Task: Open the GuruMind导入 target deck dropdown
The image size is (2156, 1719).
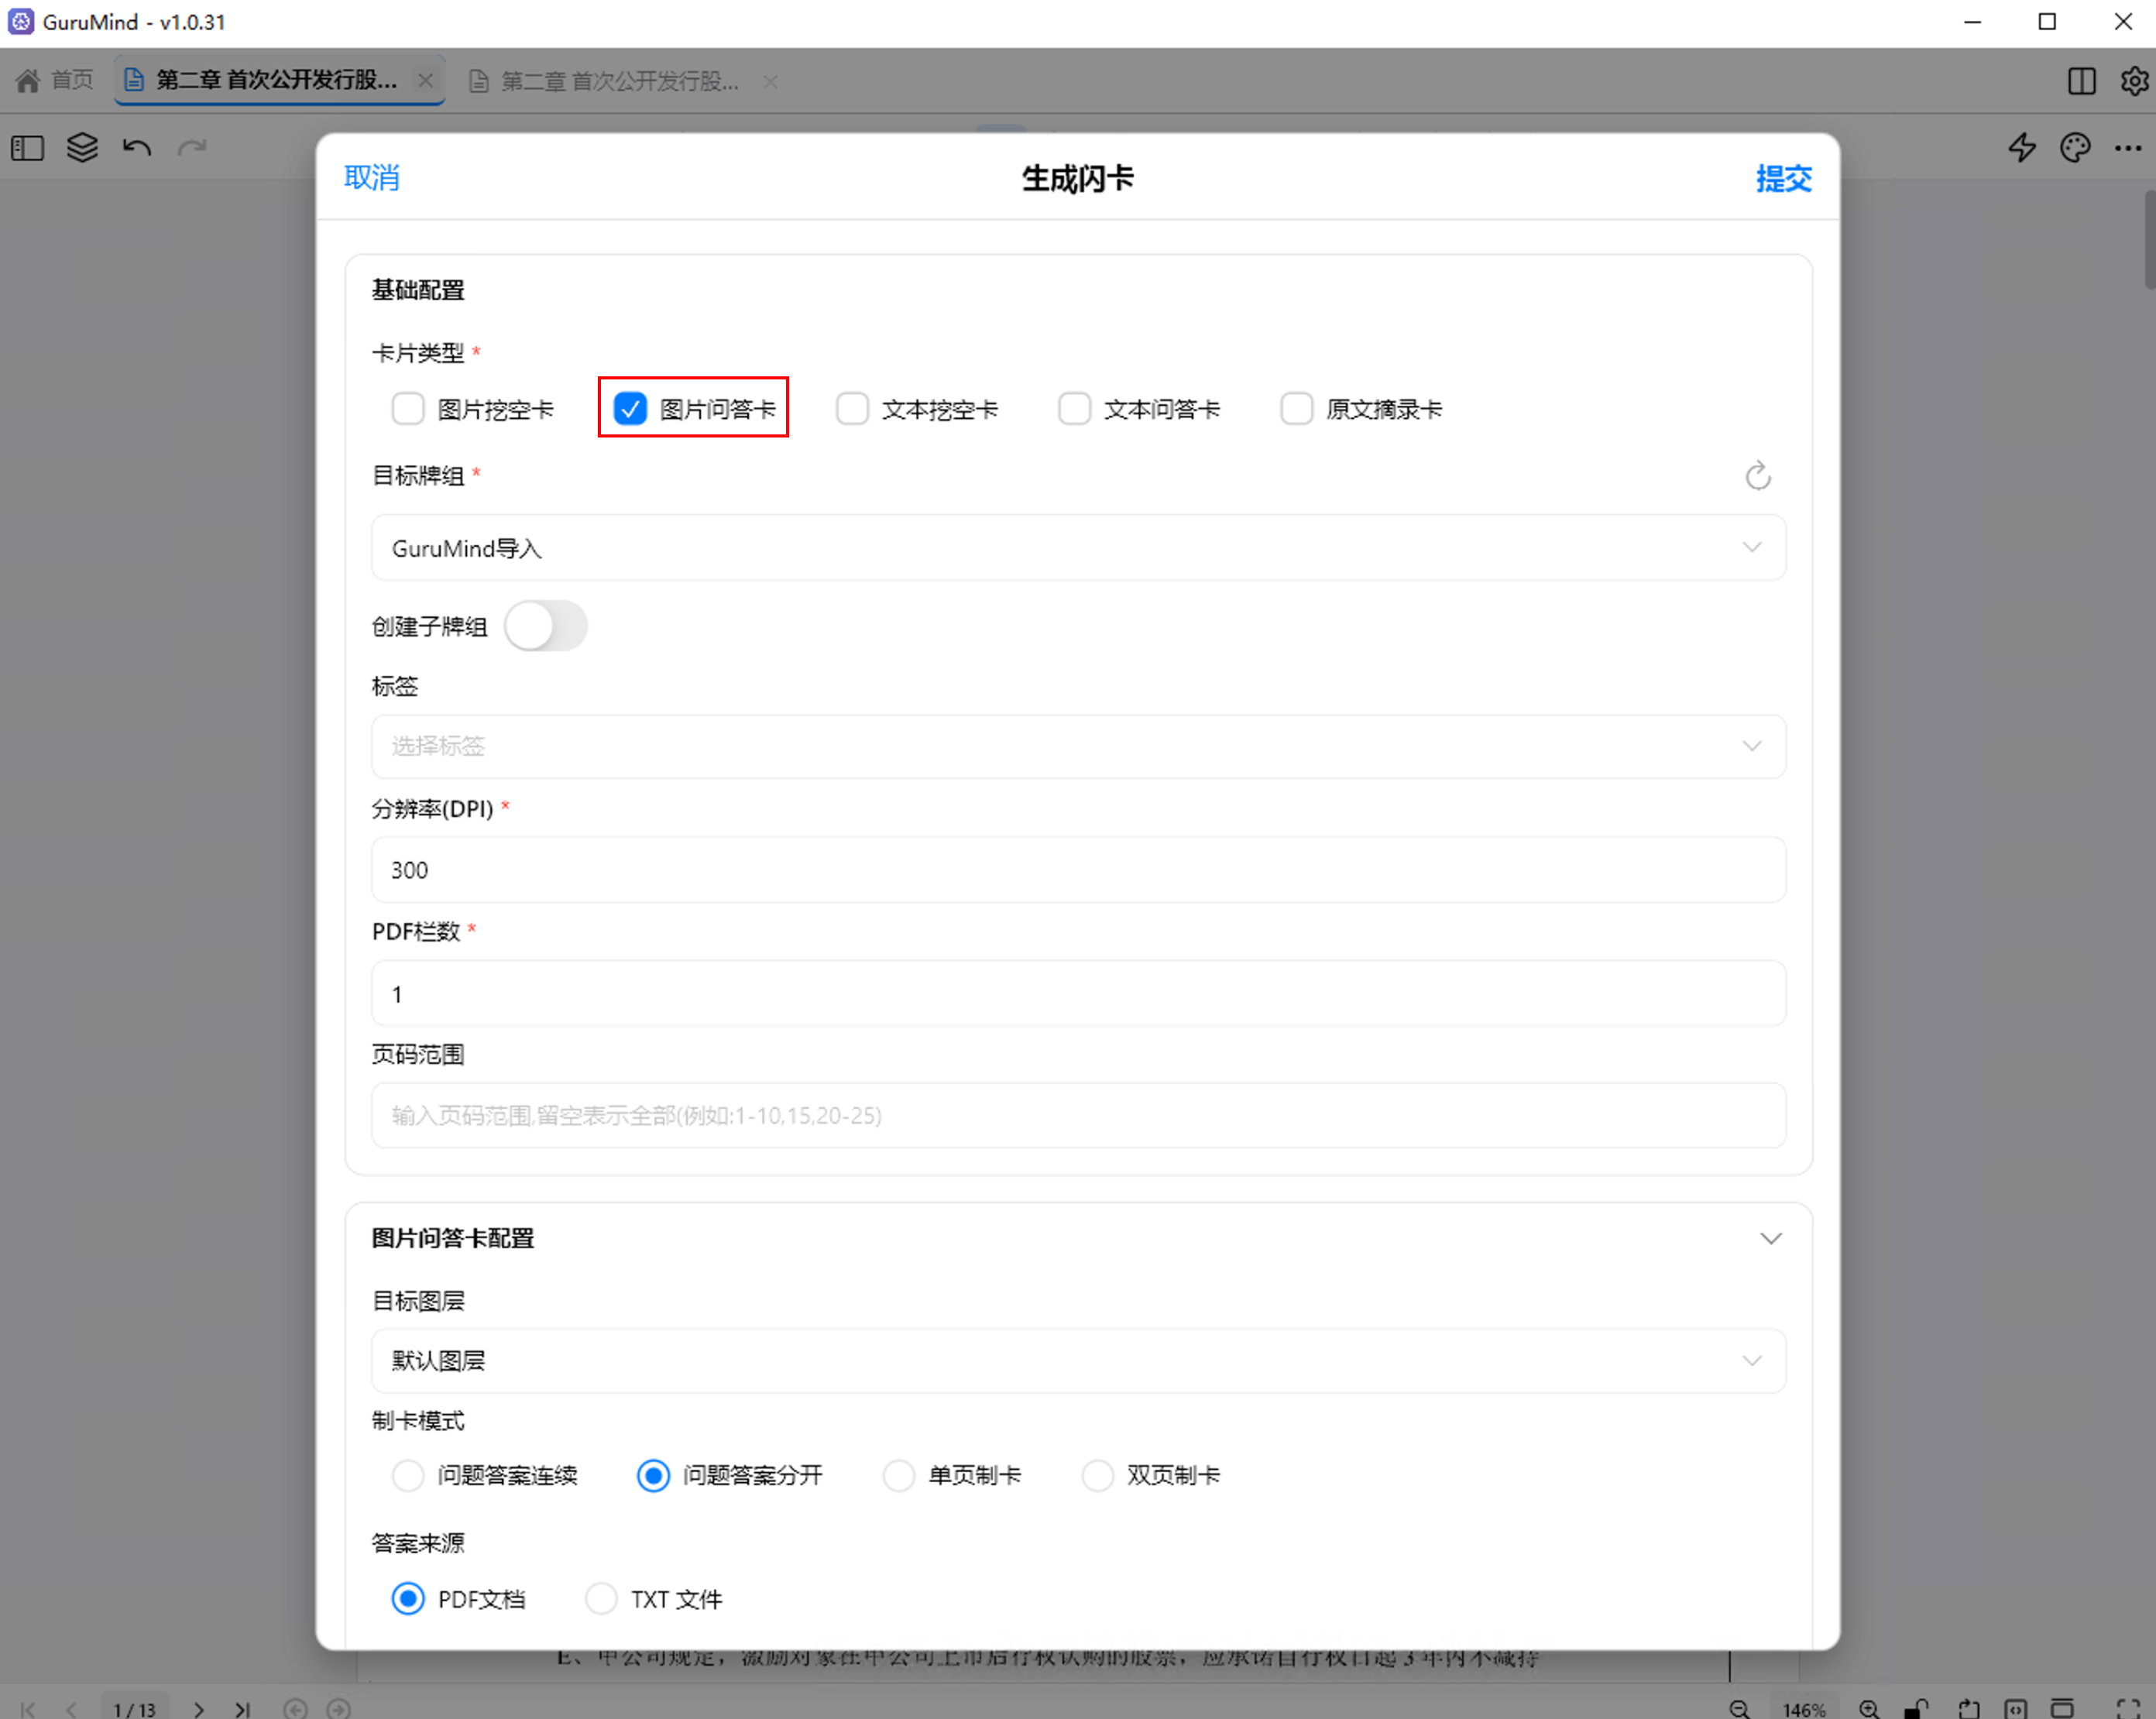Action: [1078, 548]
